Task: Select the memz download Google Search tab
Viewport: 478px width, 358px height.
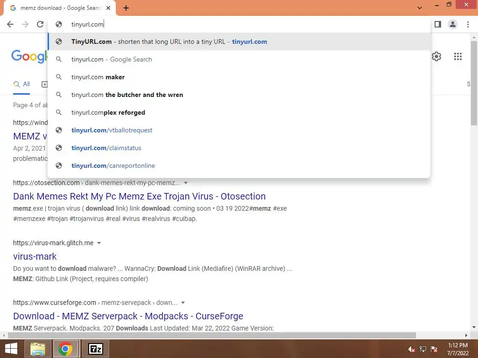Action: 60,8
